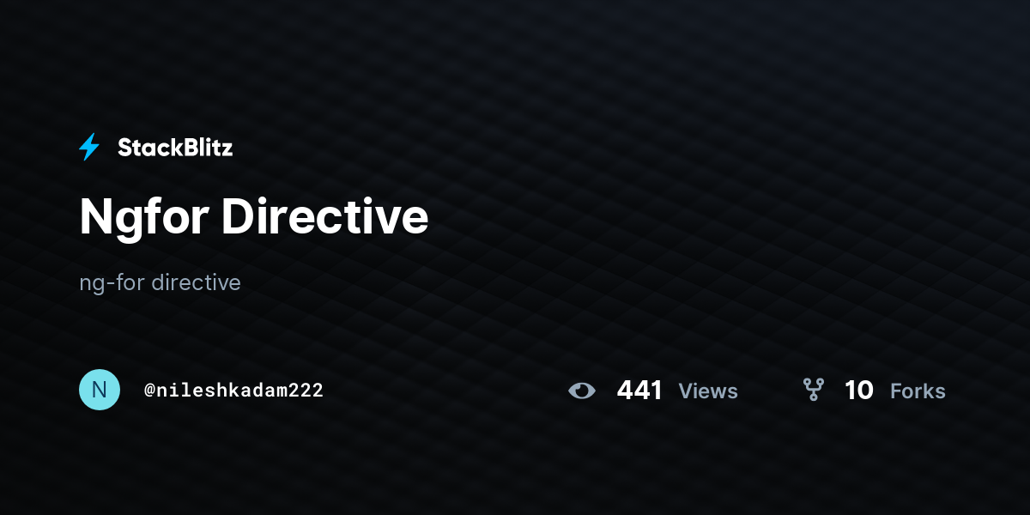The image size is (1030, 515).
Task: Click the StackBlitz lightning bolt logo
Action: pos(89,148)
